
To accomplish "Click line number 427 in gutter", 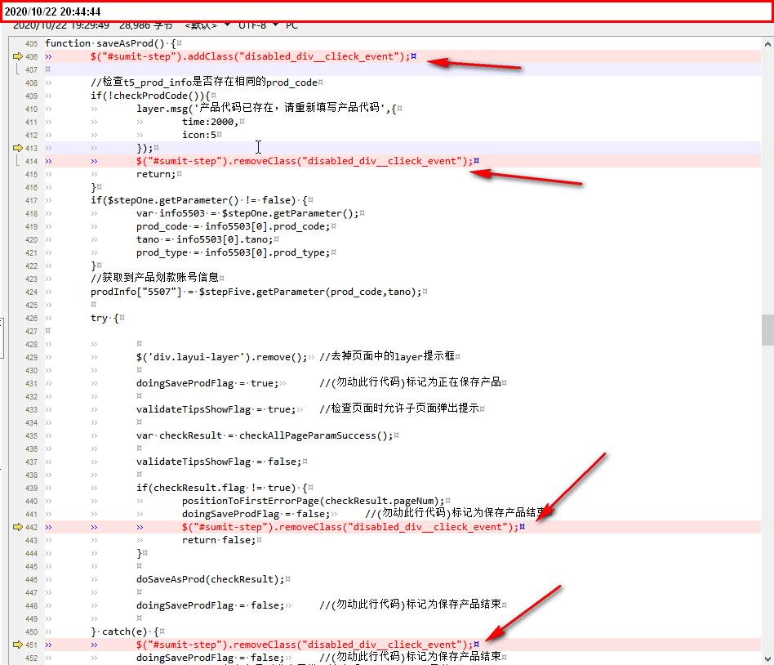I will coord(31,331).
